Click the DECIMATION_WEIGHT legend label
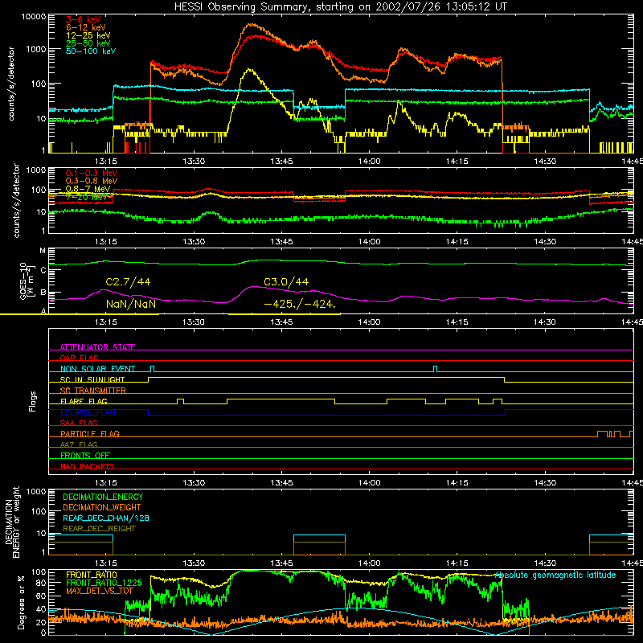This screenshot has width=643, height=643. 102,507
